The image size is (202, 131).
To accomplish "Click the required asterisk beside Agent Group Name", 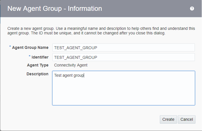I will (10, 47).
